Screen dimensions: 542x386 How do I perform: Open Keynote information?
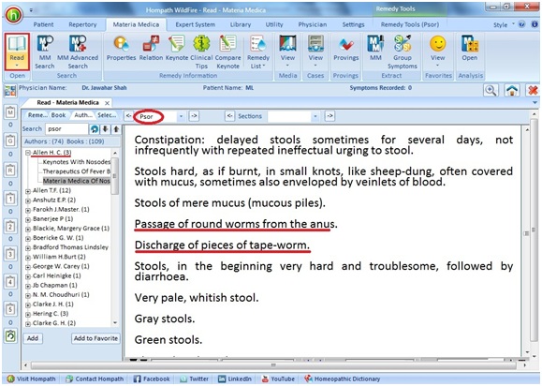[x=177, y=49]
